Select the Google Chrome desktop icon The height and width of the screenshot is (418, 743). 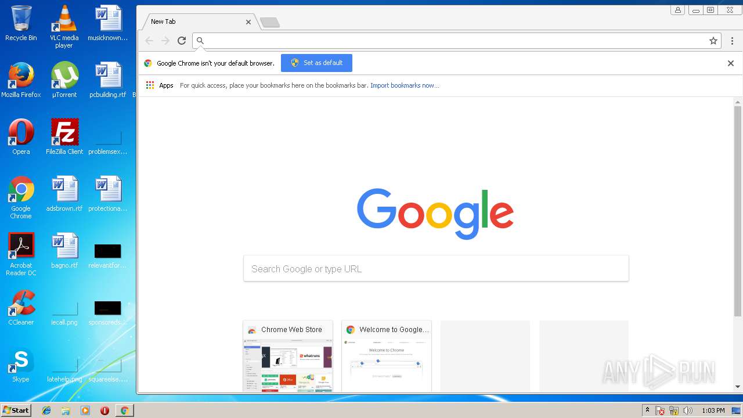(21, 197)
